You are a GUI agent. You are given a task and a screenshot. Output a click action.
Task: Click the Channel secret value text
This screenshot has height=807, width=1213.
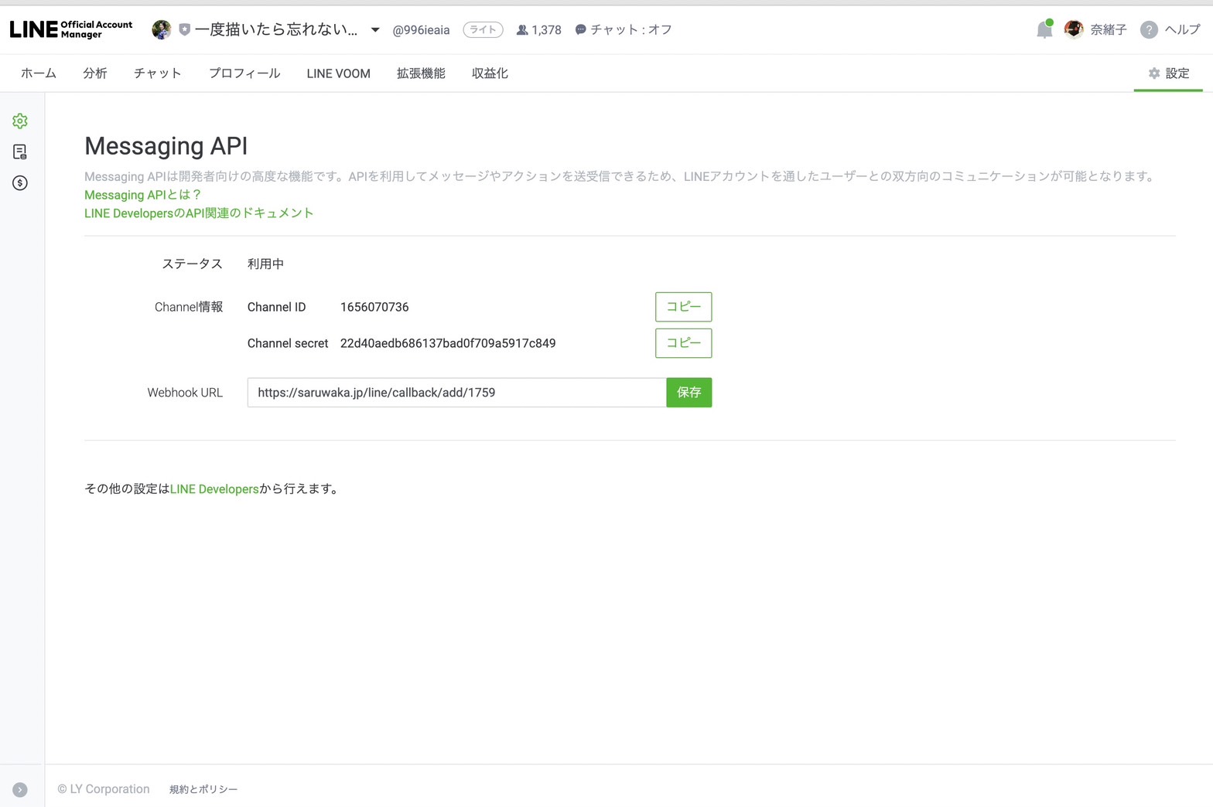click(x=448, y=343)
